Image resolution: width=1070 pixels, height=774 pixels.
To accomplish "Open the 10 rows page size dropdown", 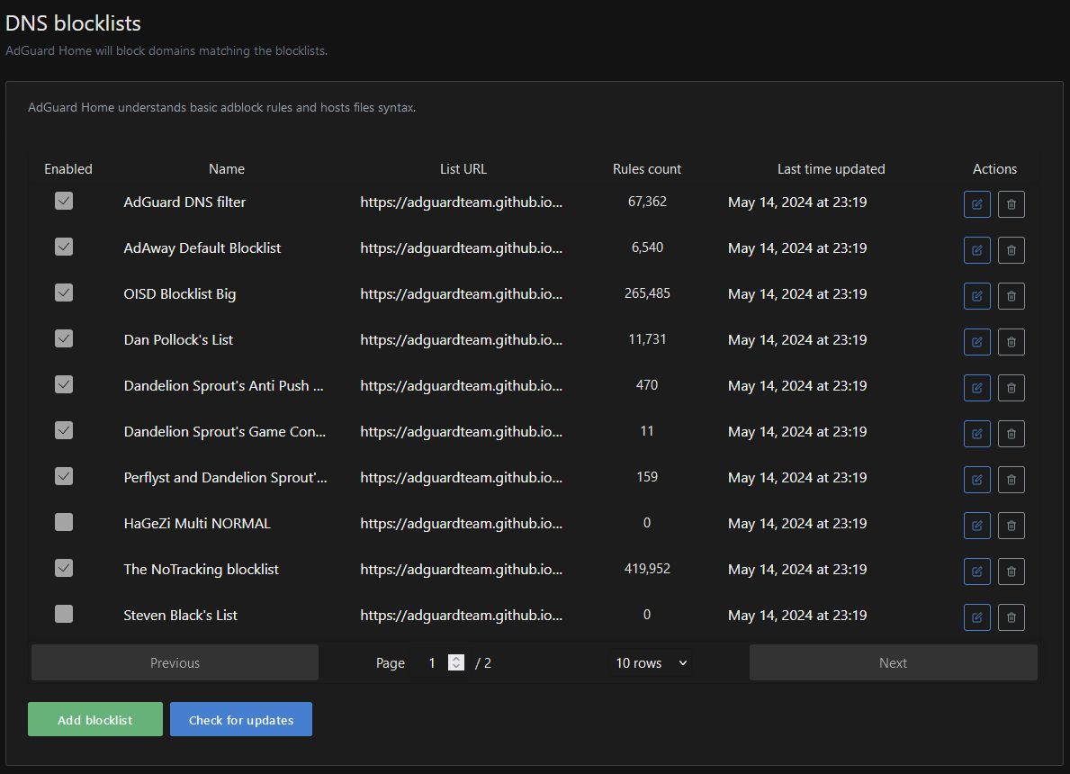I will click(650, 662).
